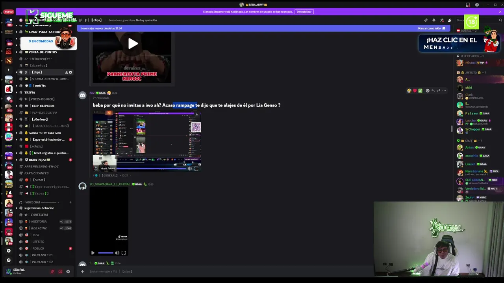Toggle microphone mute in user panel
The height and width of the screenshot is (283, 504).
(x=52, y=271)
